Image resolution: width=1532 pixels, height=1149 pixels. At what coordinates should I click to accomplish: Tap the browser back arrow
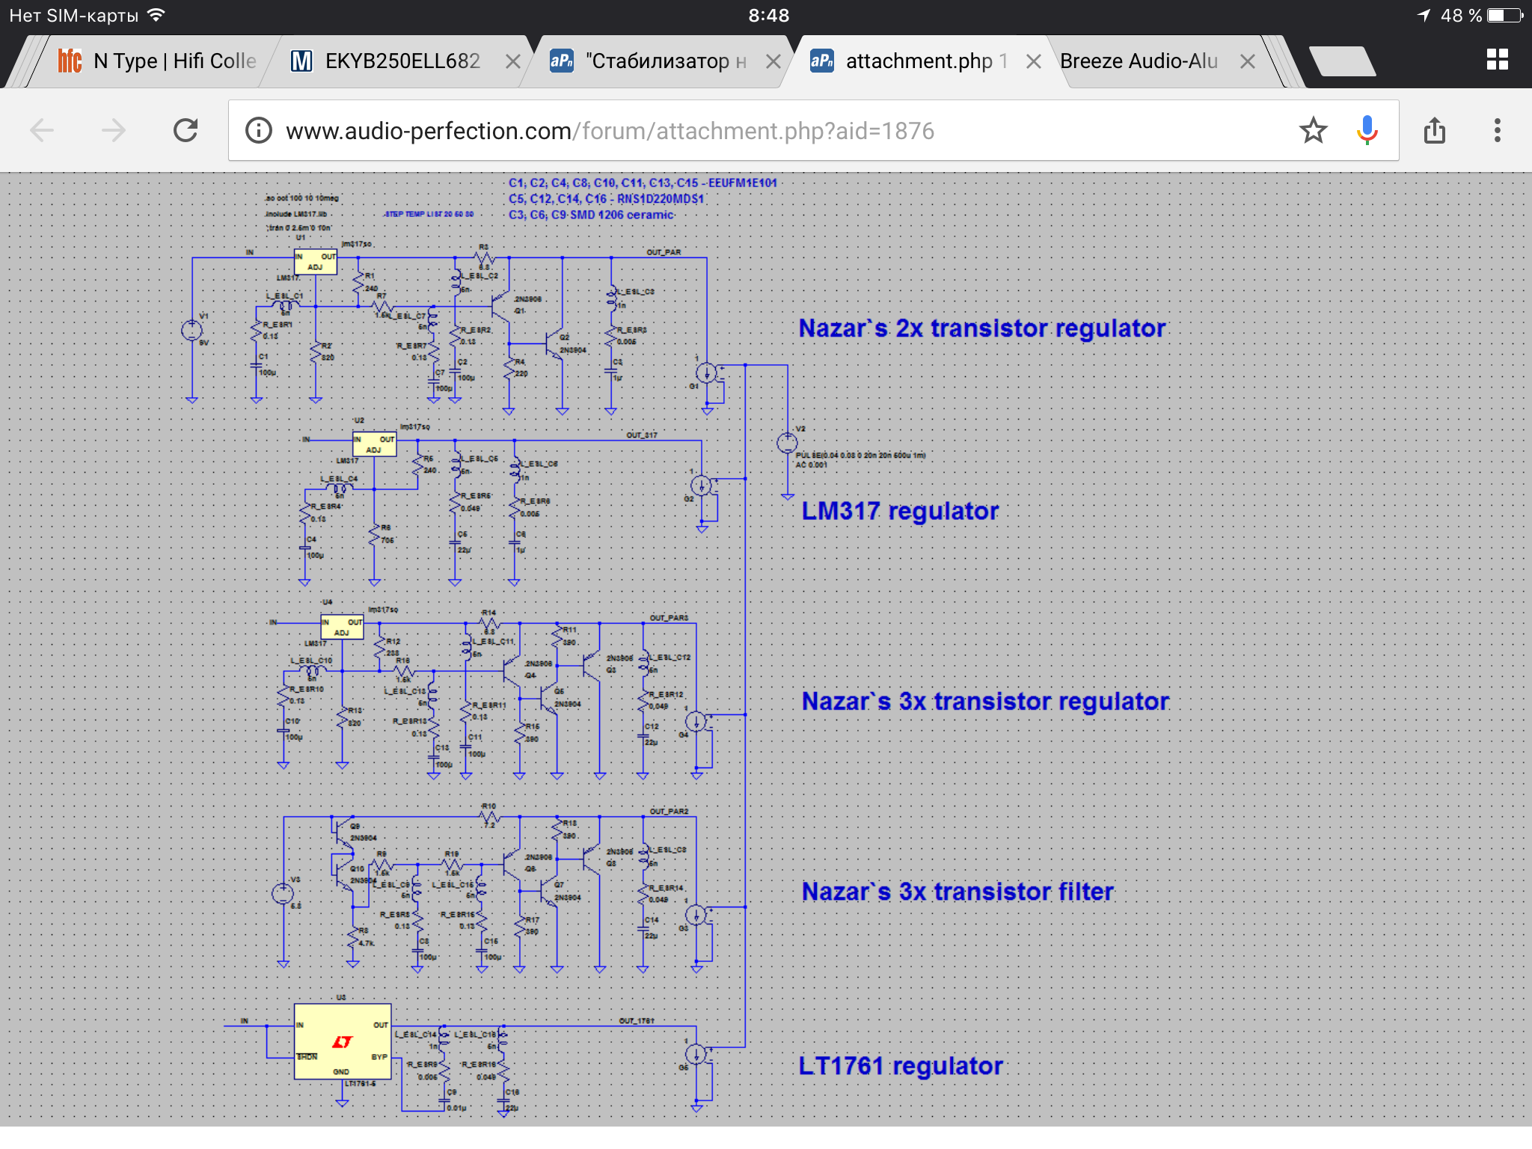coord(42,131)
